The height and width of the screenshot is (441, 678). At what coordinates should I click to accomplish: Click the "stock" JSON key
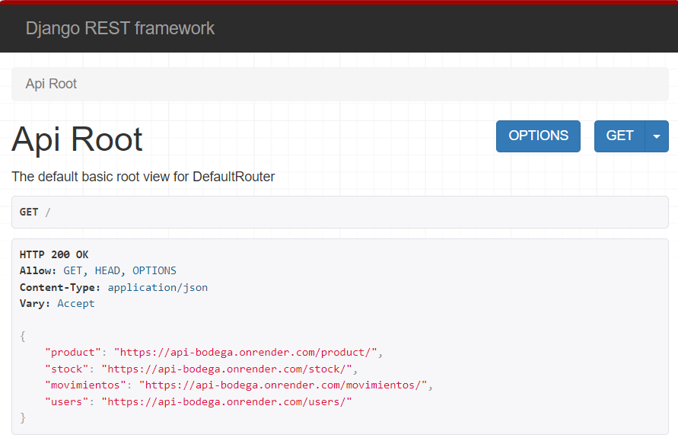(x=67, y=369)
